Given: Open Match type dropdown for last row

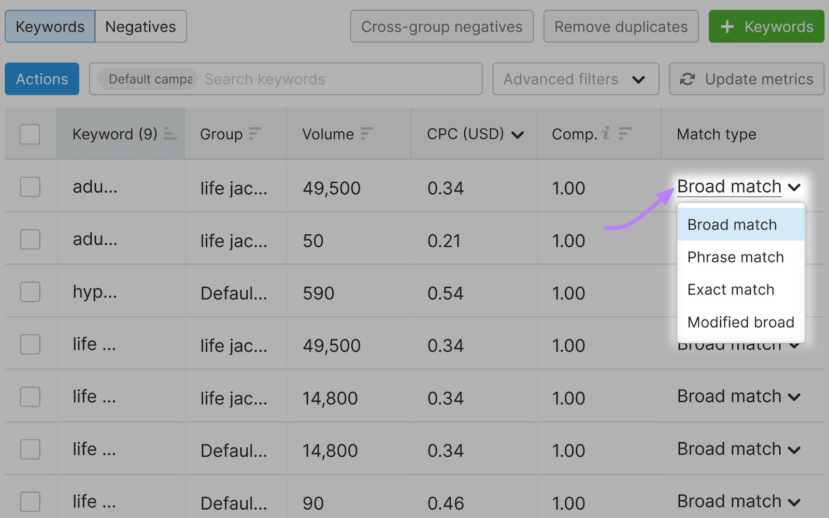Looking at the screenshot, I should [x=738, y=501].
